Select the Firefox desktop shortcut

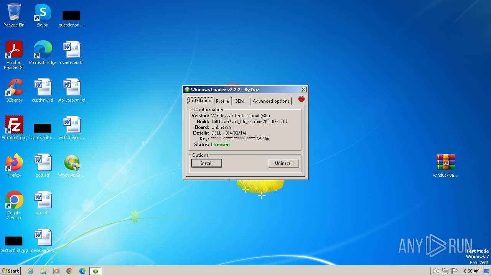coord(14,166)
